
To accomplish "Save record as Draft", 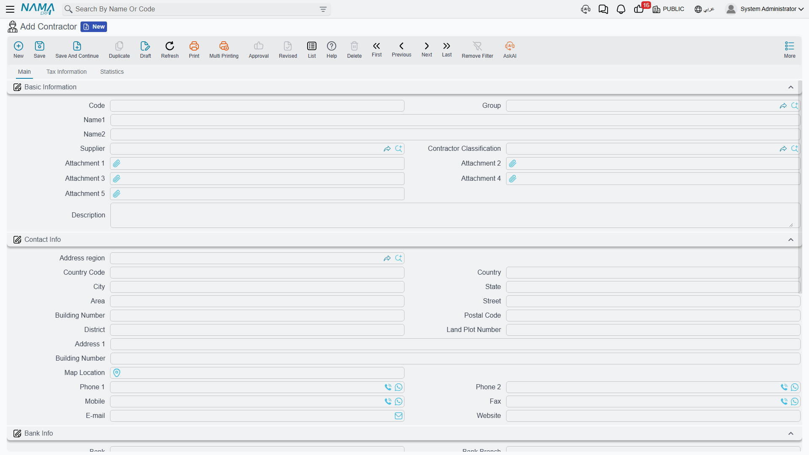I will (145, 50).
